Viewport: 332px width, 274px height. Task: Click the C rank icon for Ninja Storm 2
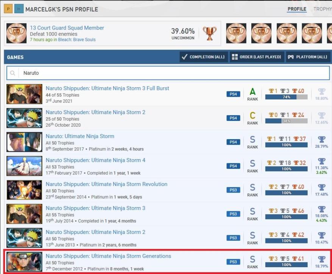(253, 116)
